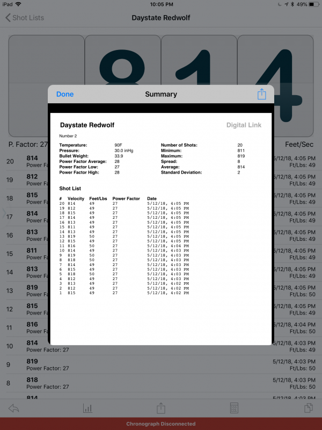
Task: Tap the Shot List heading in summary
Action: (70, 189)
